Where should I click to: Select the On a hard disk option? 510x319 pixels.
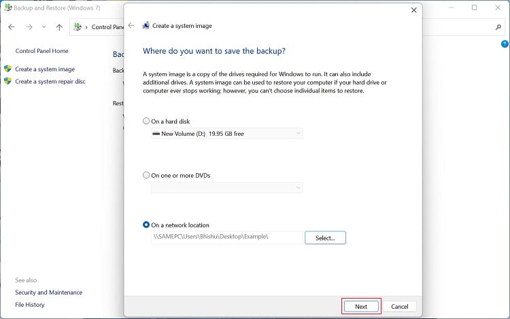(146, 121)
